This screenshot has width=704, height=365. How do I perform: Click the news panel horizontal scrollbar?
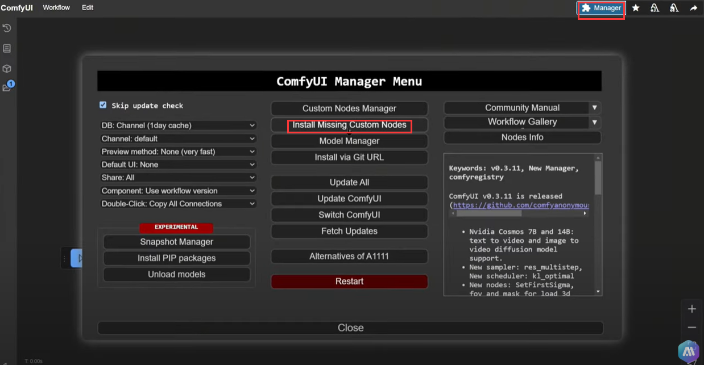tap(488, 213)
